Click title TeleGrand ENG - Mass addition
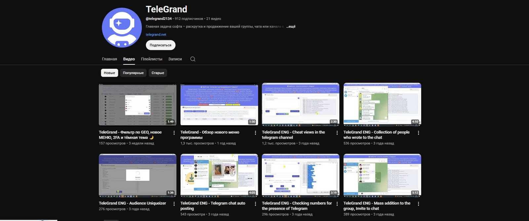This screenshot has height=221, width=529. (x=377, y=206)
